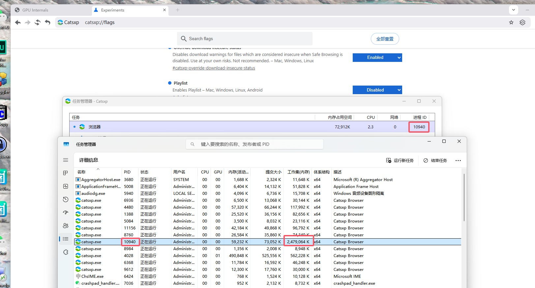The height and width of the screenshot is (288, 535).
Task: Select crashpad_handler process row
Action: click(268, 283)
